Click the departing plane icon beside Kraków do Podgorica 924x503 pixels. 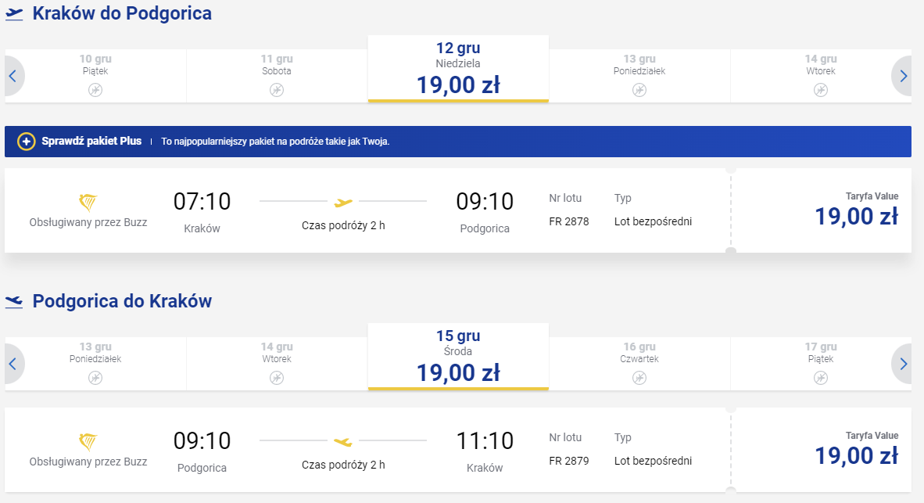tap(14, 14)
